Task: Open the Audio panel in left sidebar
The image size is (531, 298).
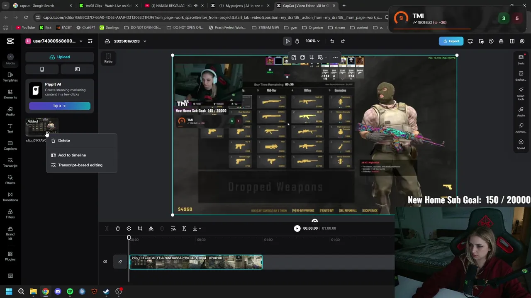Action: (x=10, y=111)
